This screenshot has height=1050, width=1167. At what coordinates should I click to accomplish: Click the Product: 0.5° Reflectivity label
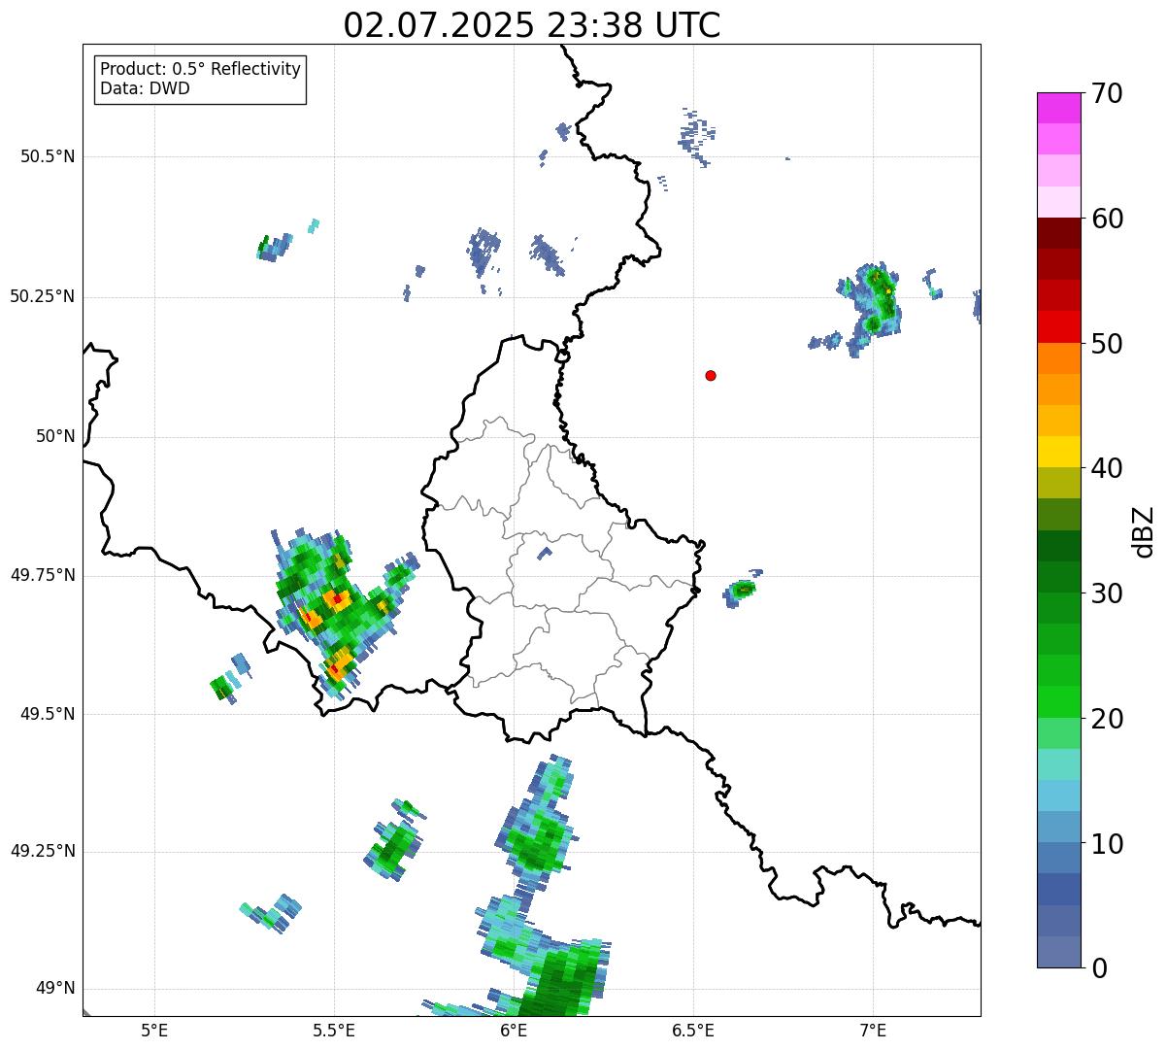200,69
